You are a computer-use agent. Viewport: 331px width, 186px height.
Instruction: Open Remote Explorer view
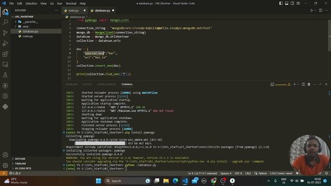click(5, 65)
